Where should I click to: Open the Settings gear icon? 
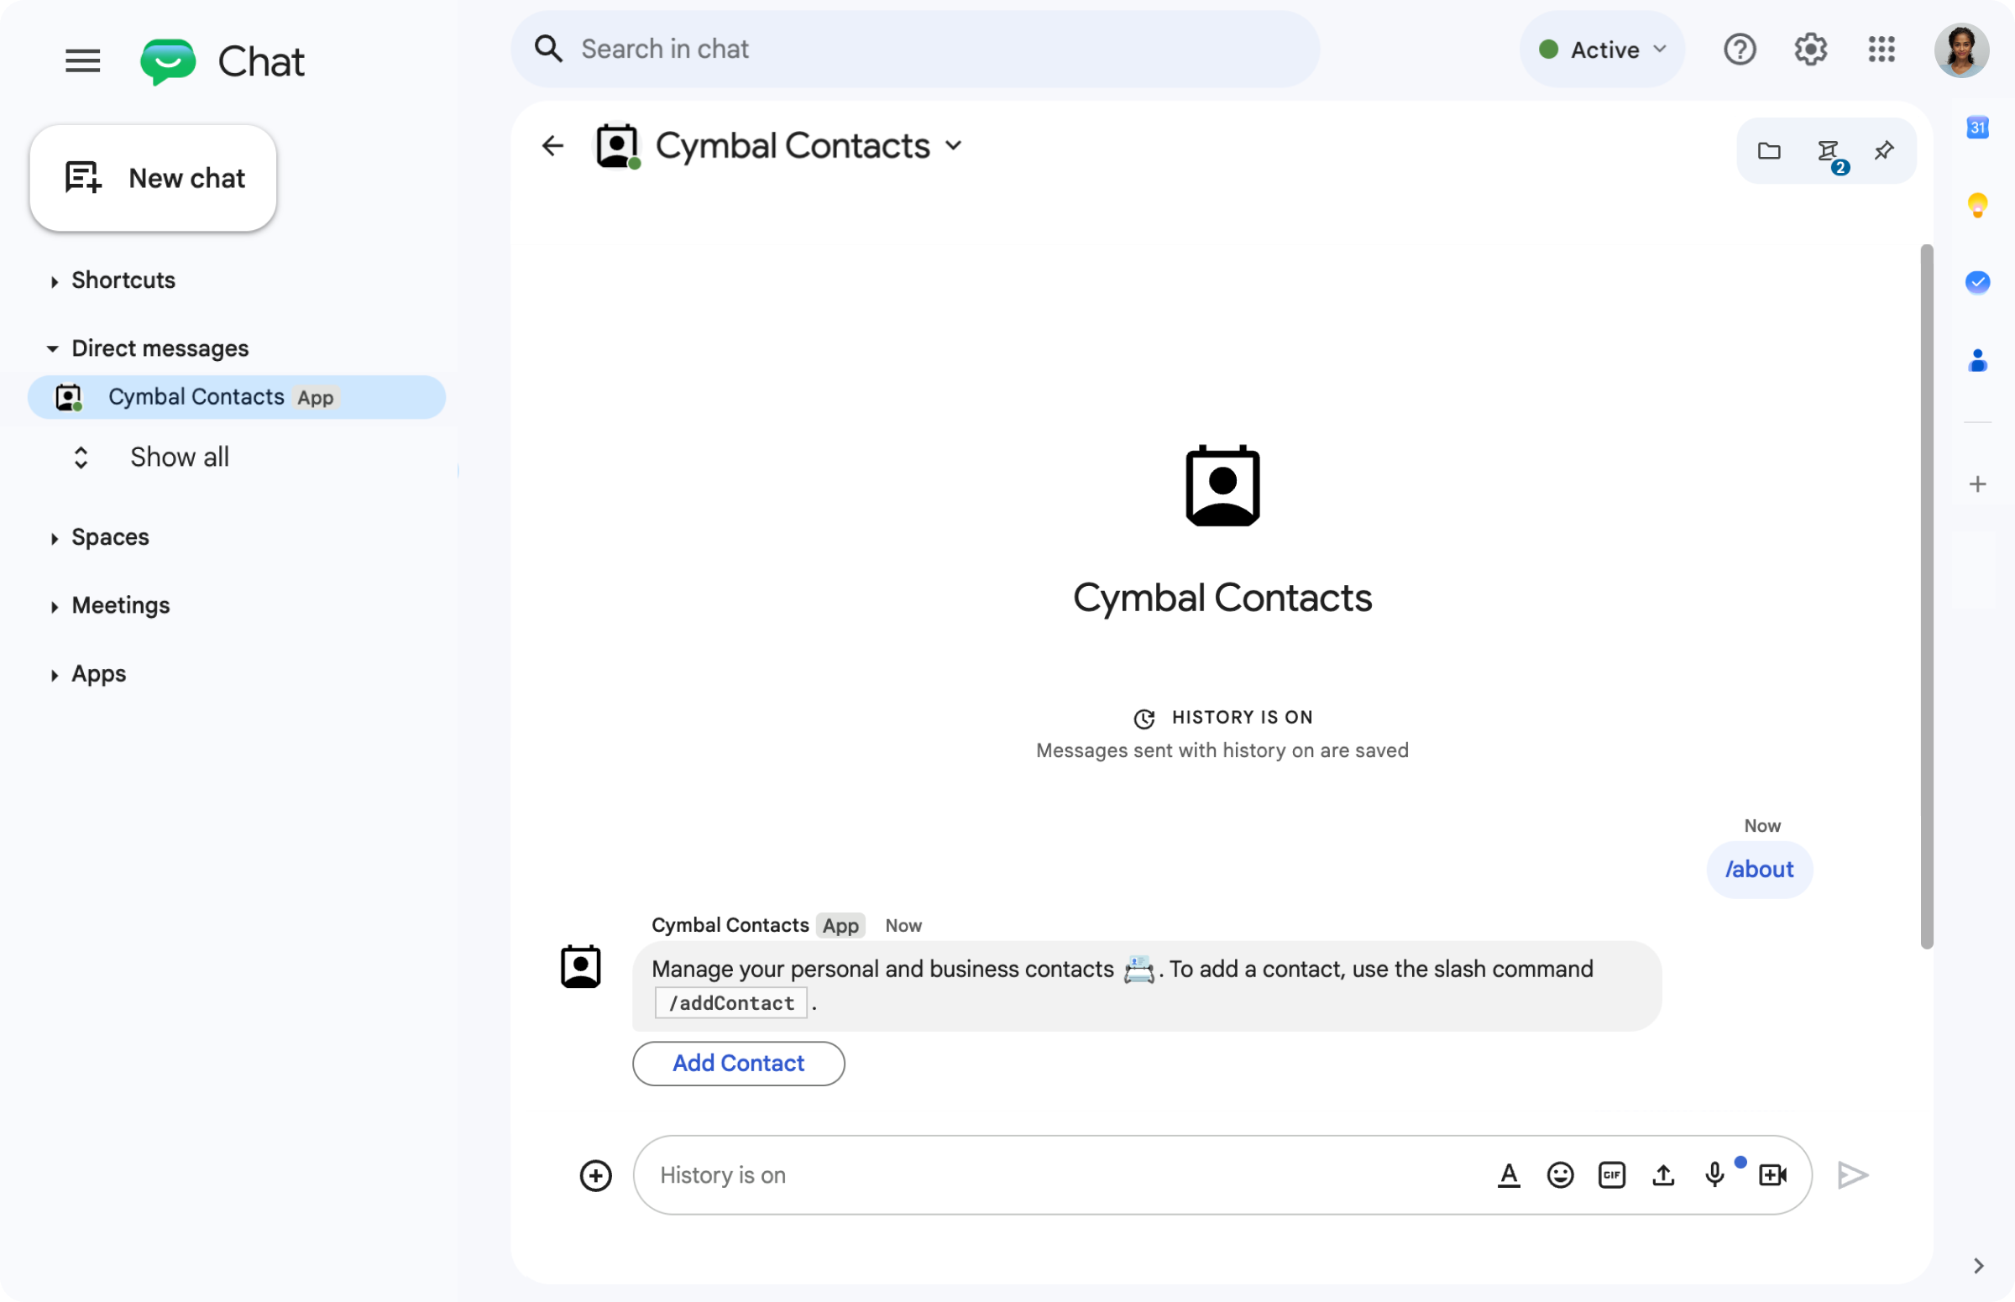tap(1810, 49)
